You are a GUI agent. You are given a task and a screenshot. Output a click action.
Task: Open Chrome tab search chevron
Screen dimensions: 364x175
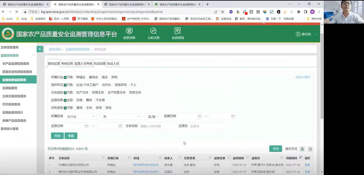coord(290,4)
